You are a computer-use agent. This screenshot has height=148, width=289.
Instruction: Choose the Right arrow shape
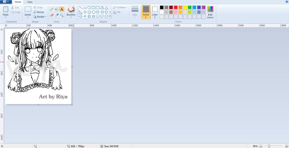tap(98, 12)
